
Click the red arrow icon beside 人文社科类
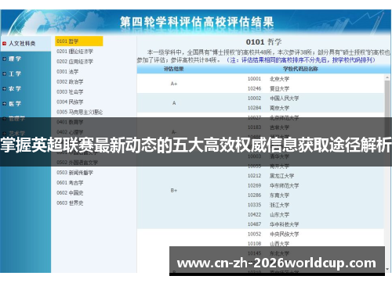pos(4,44)
